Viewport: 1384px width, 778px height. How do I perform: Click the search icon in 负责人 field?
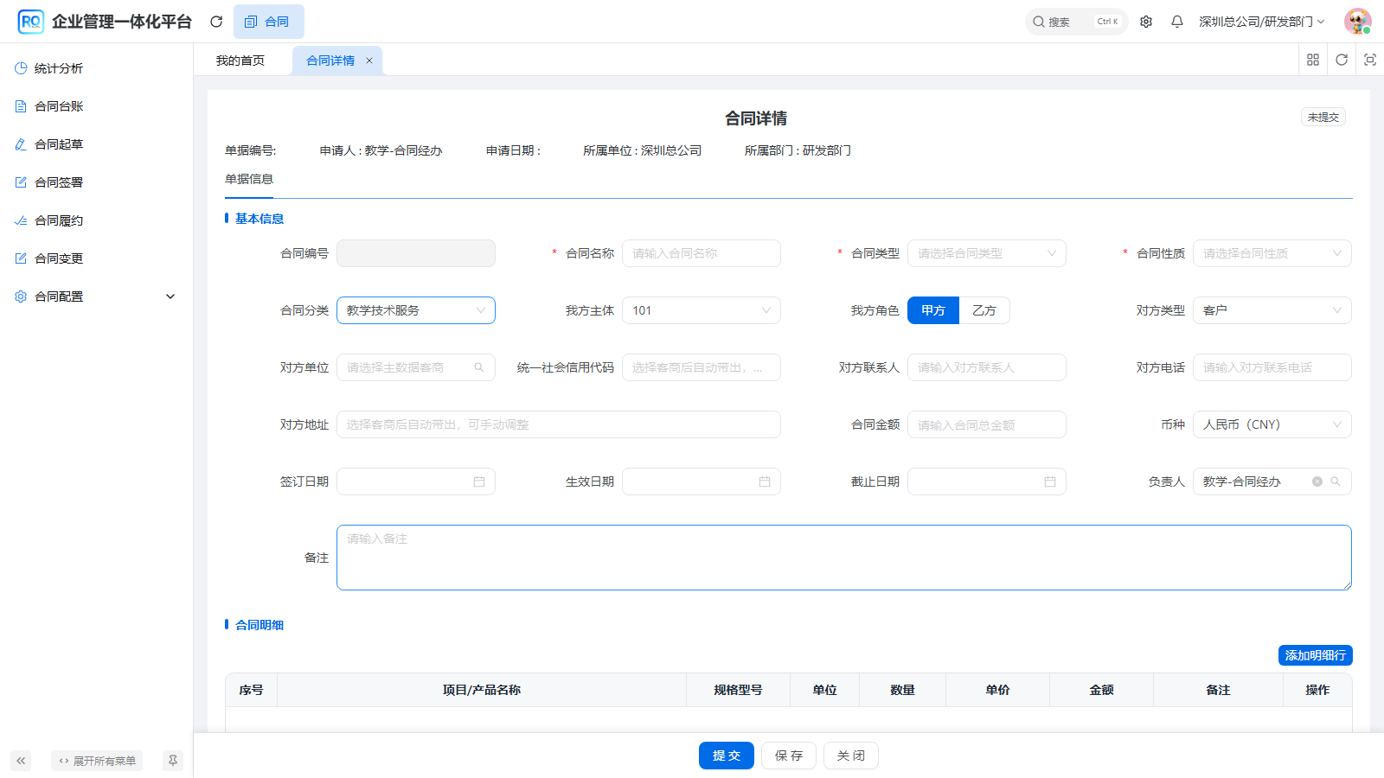point(1336,481)
